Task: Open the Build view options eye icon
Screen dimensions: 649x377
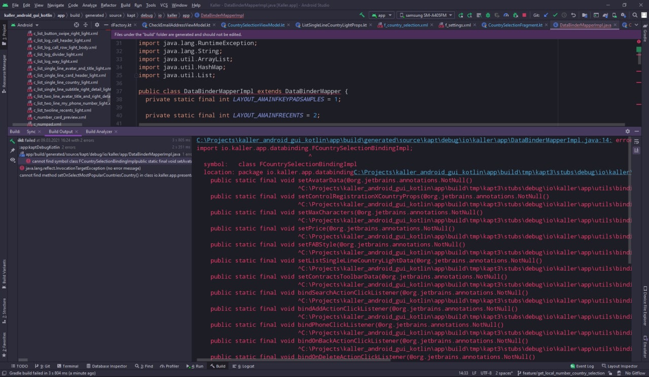Action: (x=13, y=160)
